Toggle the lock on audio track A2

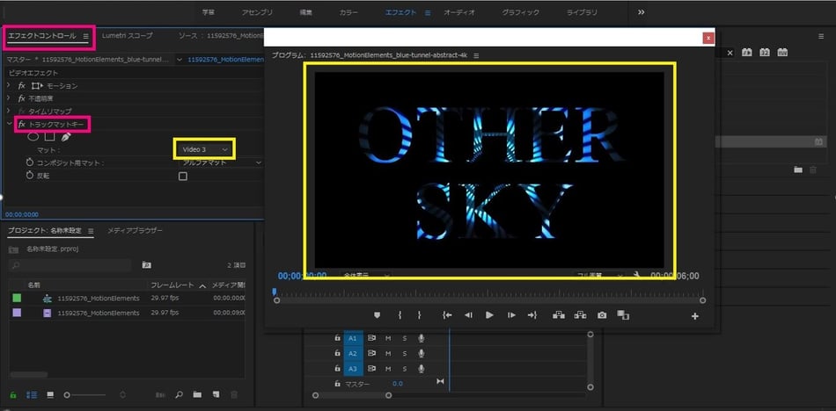click(x=337, y=353)
